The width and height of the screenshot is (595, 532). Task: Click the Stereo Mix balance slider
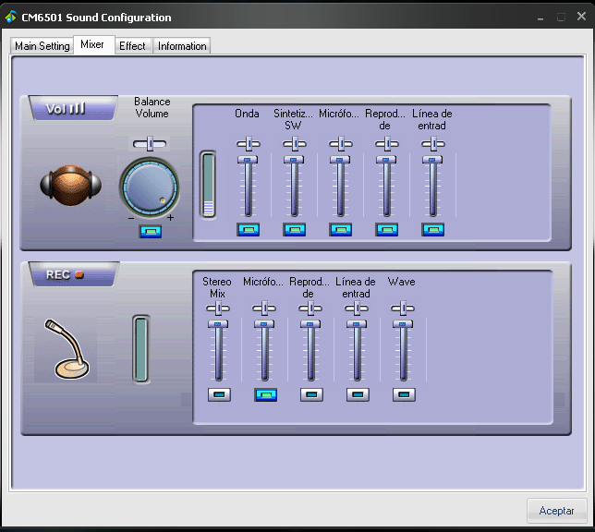pos(218,308)
